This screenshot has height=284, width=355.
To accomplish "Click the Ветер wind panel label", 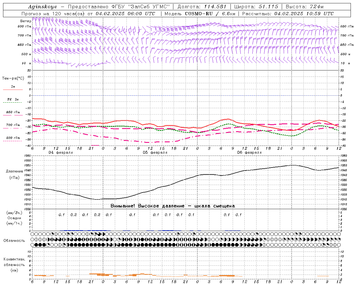I will pos(26,21).
